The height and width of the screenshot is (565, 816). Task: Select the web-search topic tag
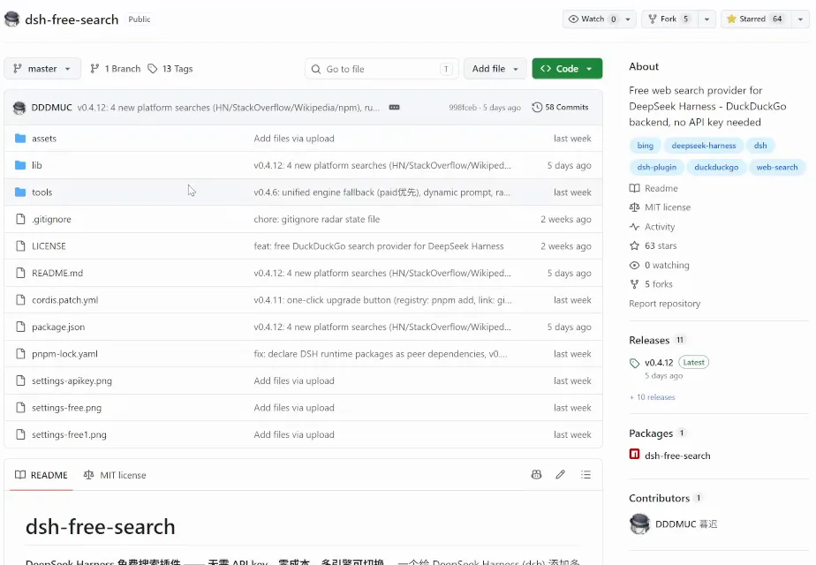(x=777, y=168)
